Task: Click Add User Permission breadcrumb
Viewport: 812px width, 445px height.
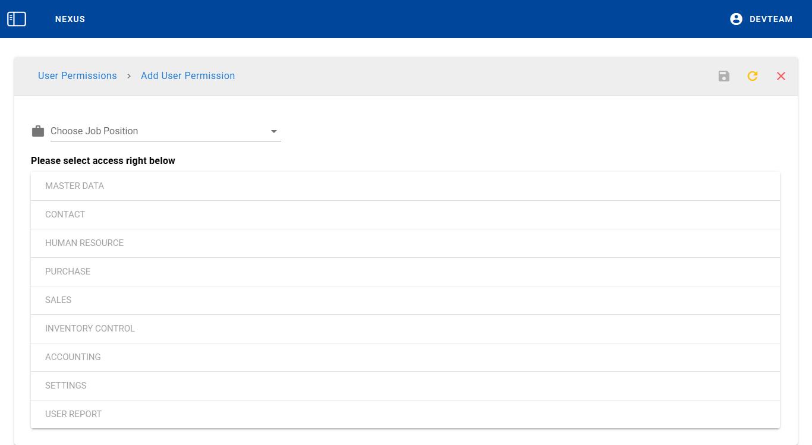Action: [x=188, y=76]
